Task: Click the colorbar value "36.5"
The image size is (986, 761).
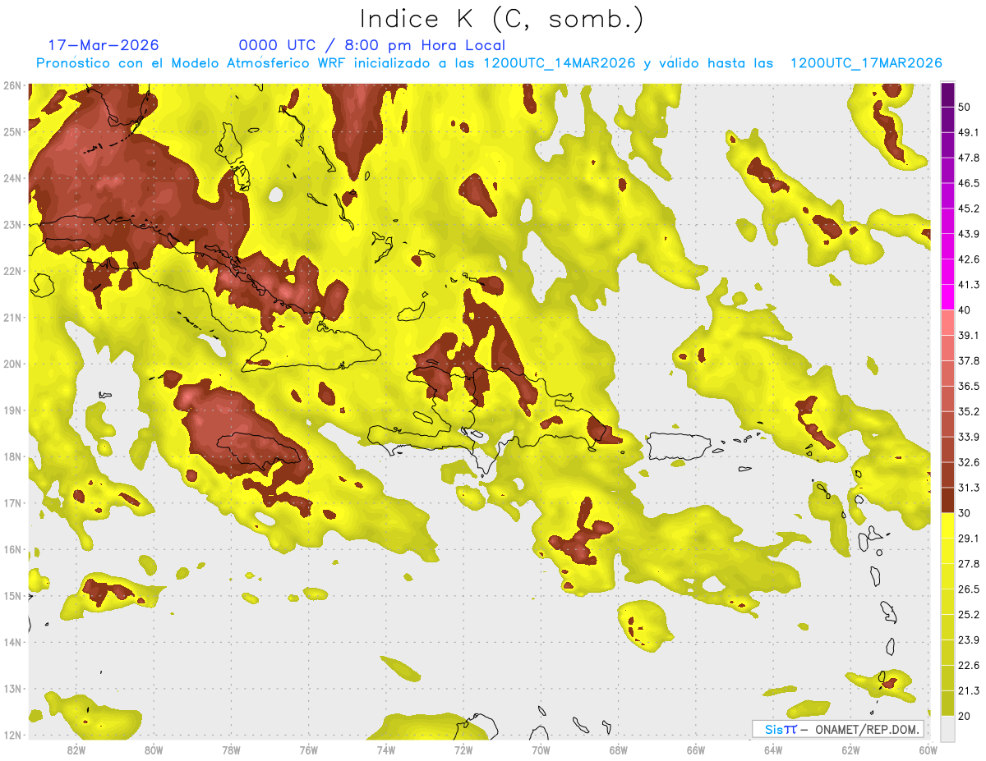Action: pyautogui.click(x=969, y=386)
